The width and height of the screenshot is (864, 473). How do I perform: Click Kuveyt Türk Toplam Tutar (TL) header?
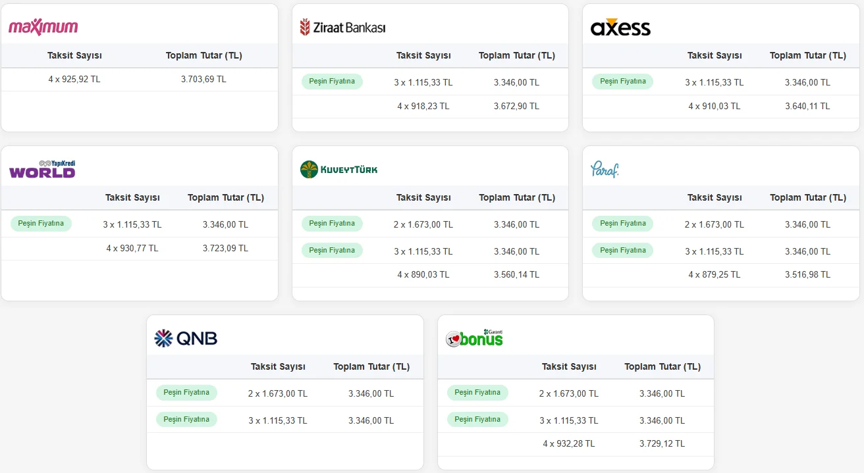click(x=517, y=198)
